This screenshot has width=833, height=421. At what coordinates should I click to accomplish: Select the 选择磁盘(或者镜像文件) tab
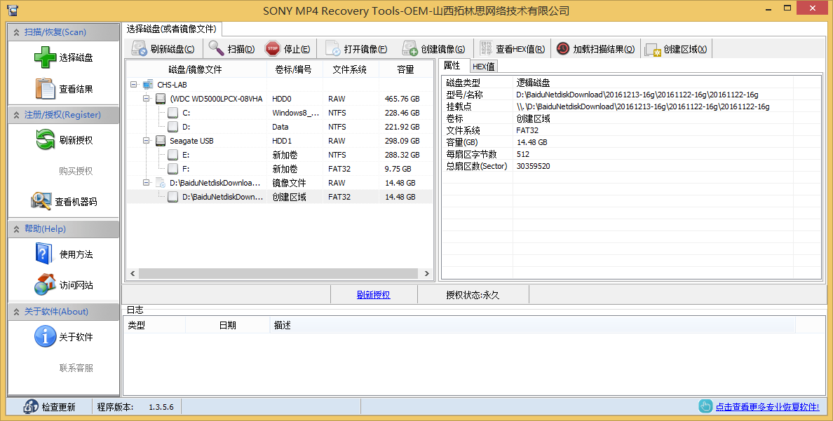pyautogui.click(x=172, y=29)
